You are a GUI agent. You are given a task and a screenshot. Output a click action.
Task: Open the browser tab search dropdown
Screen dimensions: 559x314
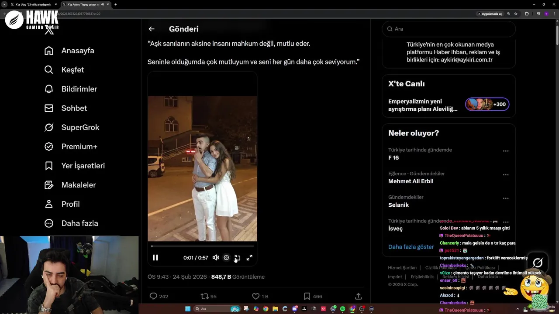(4, 4)
